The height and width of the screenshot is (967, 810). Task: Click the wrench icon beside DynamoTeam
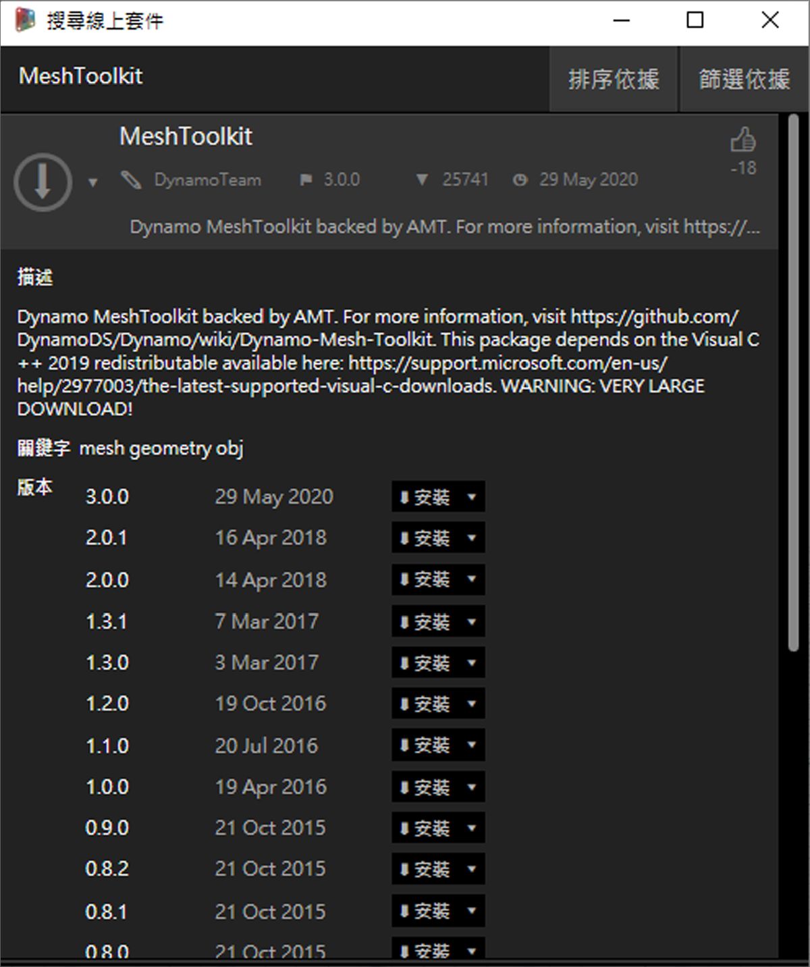pyautogui.click(x=131, y=180)
